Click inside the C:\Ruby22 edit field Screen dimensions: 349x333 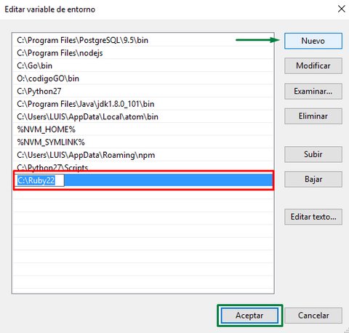[x=40, y=180]
